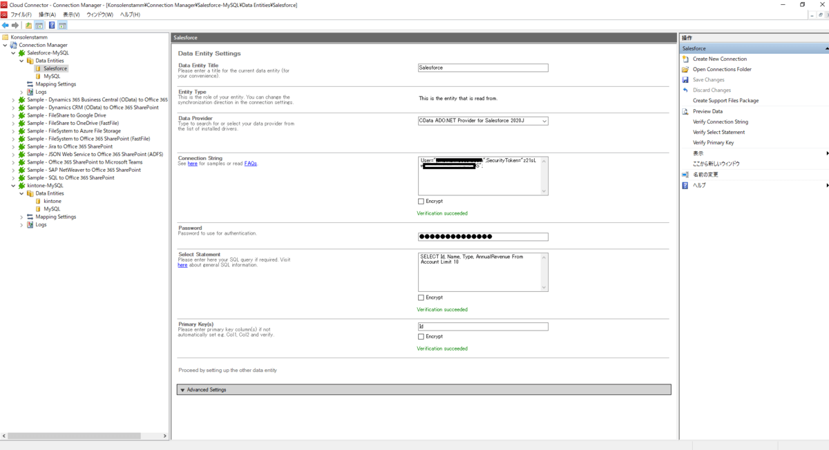Click the Password input field
Screen dimensions: 829x450
click(x=483, y=237)
